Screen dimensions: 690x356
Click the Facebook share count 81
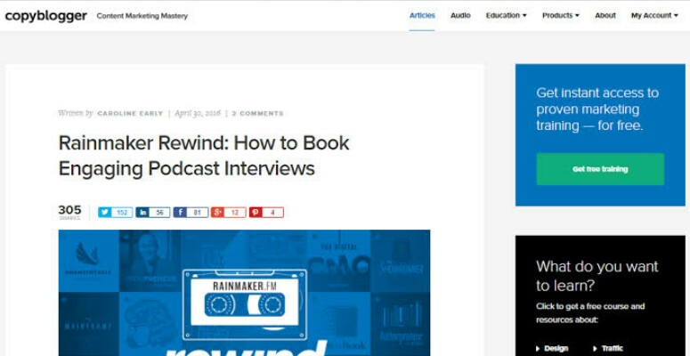(197, 213)
